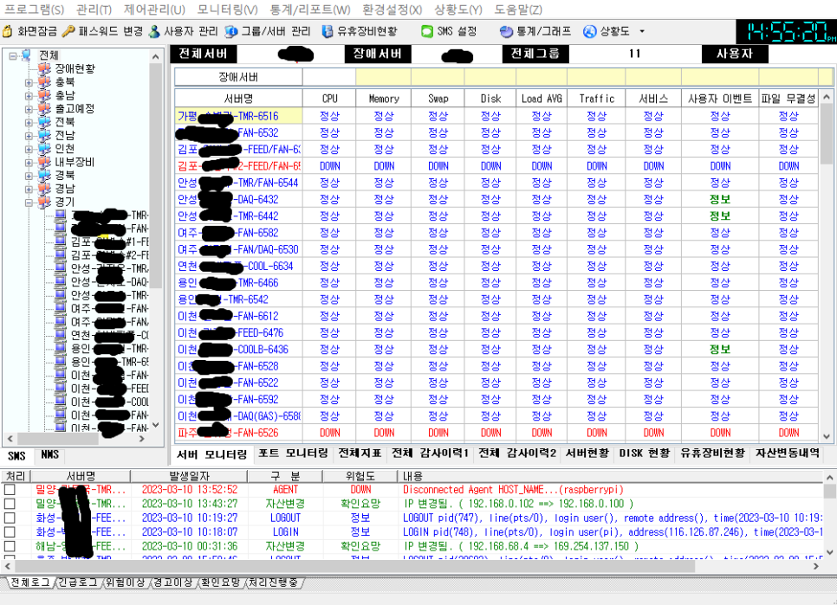
Task: Select the 내부장비 group icon in tree
Action: click(x=45, y=162)
